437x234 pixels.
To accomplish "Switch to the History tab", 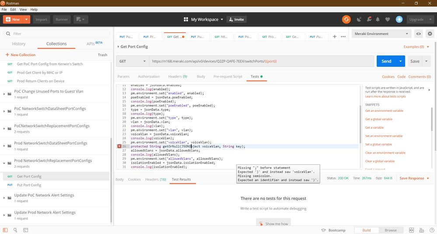I will (19, 44).
